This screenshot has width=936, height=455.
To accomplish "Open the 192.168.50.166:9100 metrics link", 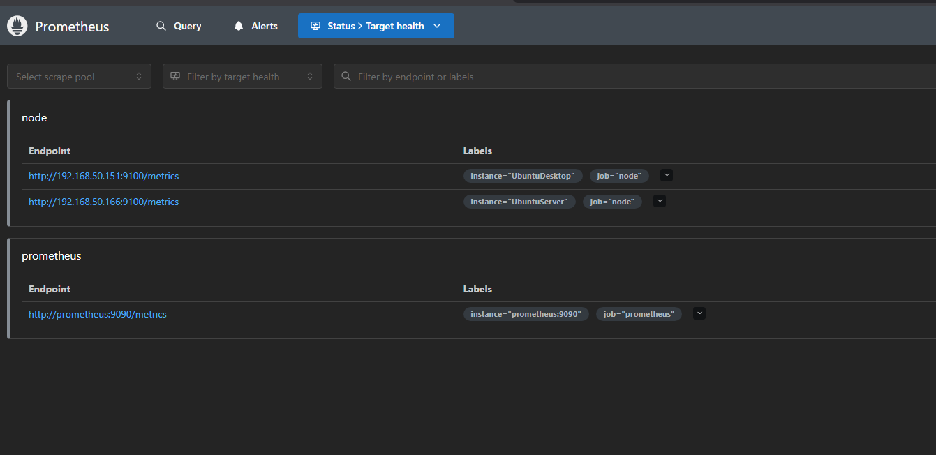I will click(x=103, y=202).
